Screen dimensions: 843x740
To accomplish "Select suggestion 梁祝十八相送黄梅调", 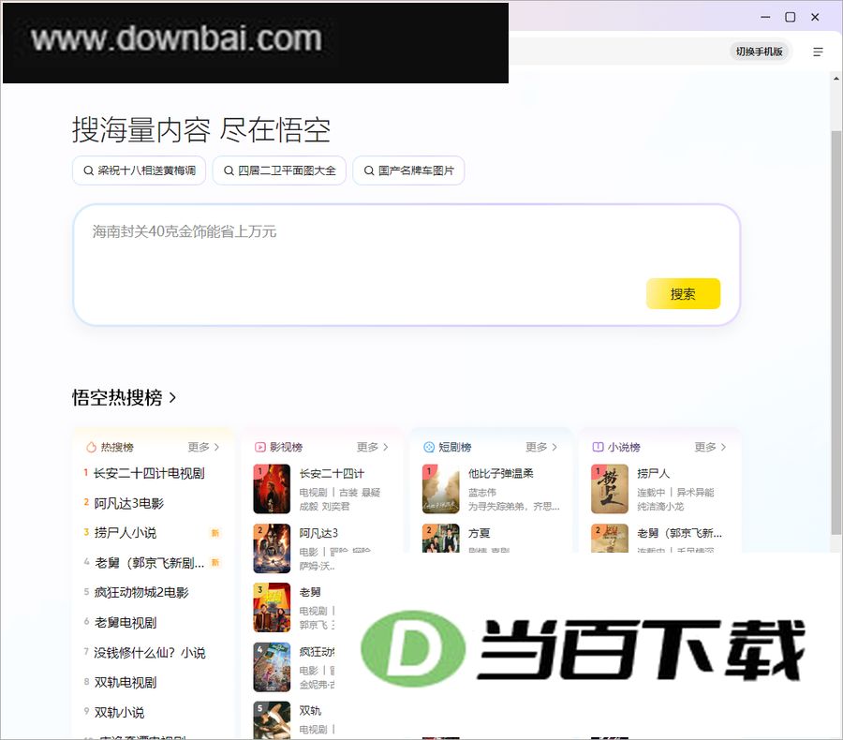I will (140, 170).
